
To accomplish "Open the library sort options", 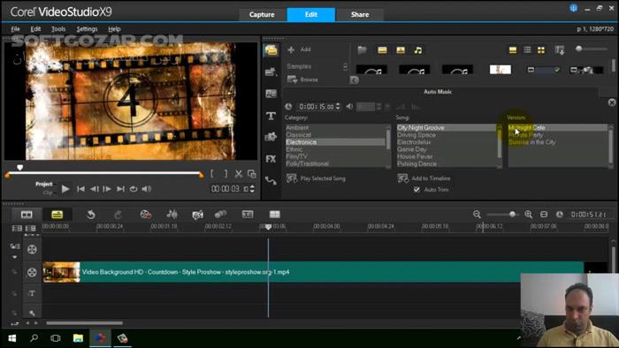I will pyautogui.click(x=560, y=49).
